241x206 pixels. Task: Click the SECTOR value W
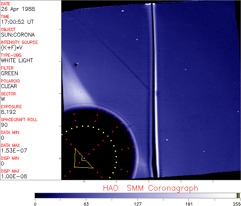point(3,99)
